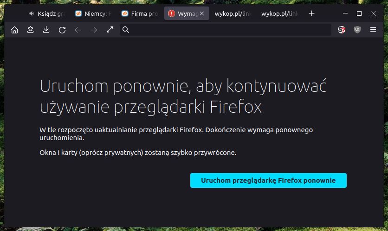Go to the Home page icon
Image resolution: width=388 pixels, height=231 pixels.
(14, 30)
